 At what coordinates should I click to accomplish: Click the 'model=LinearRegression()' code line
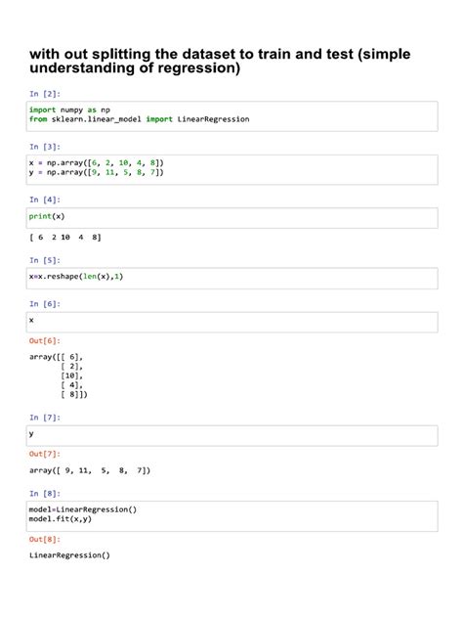click(83, 509)
